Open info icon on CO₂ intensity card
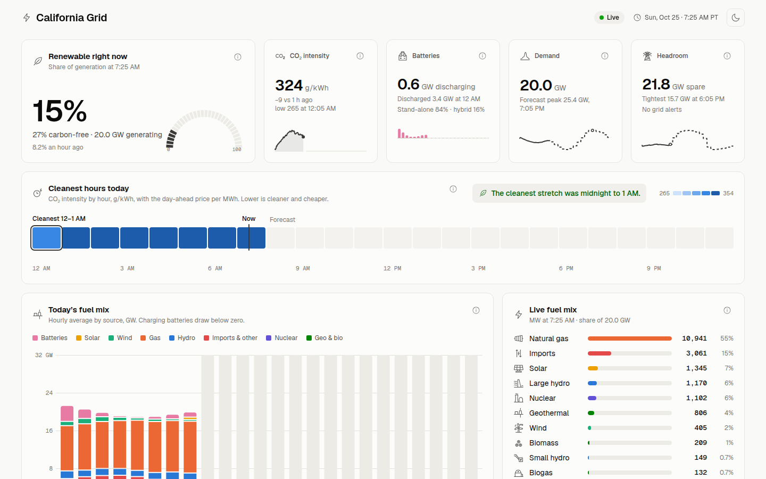Screen dimensions: 766x479 (360, 56)
